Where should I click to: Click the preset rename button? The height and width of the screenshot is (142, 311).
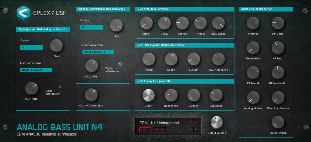160,130
